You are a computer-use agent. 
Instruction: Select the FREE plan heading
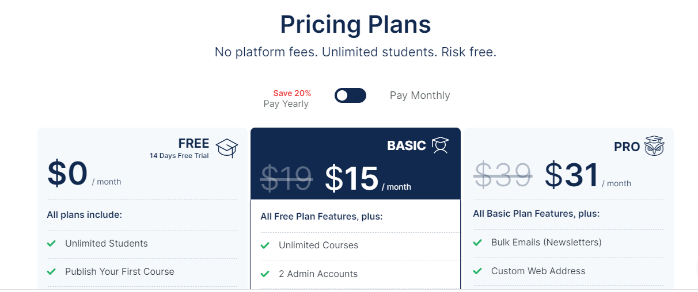point(194,144)
